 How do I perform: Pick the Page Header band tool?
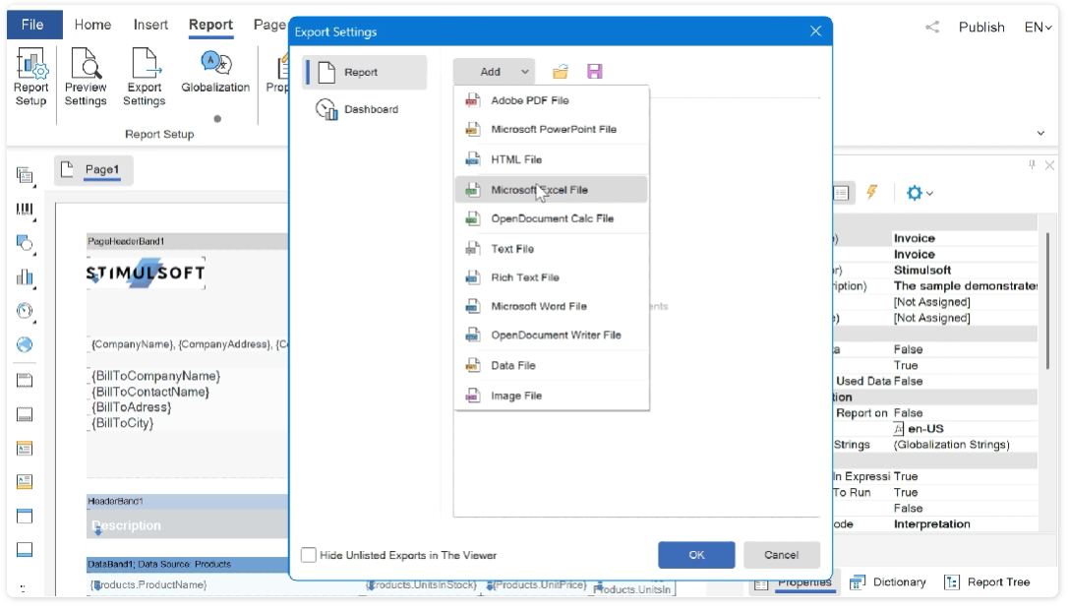coord(25,449)
